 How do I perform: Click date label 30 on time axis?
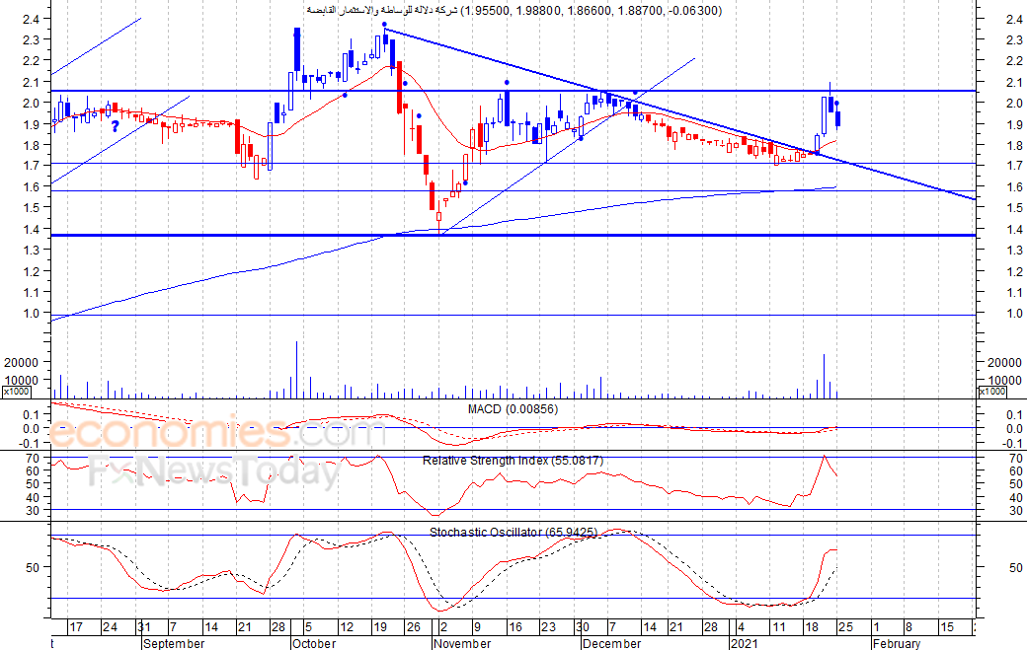583,627
